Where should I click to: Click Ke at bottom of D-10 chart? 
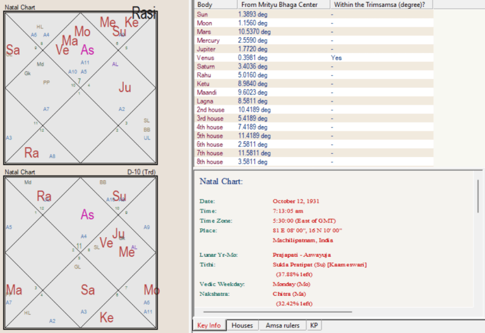coord(107,317)
